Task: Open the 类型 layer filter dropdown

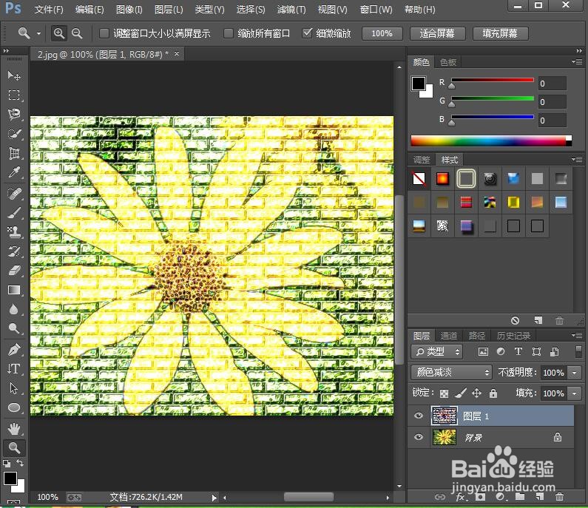Action: pos(437,352)
